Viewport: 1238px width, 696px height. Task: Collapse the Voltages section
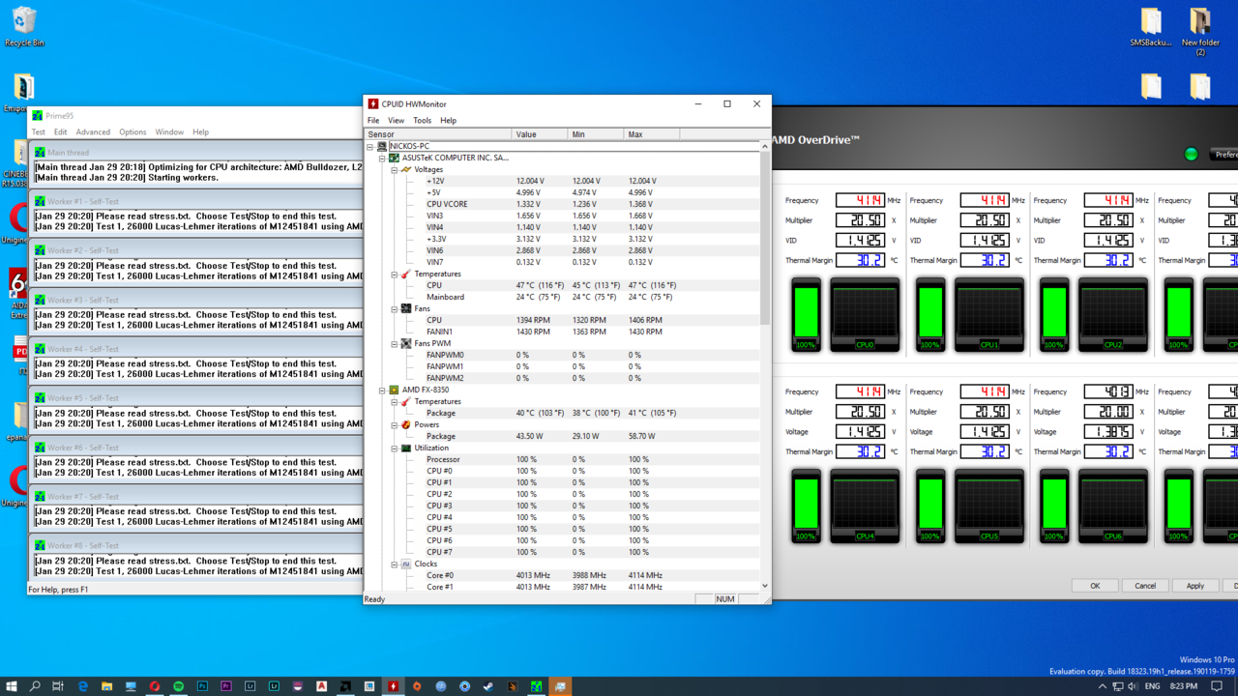click(395, 169)
